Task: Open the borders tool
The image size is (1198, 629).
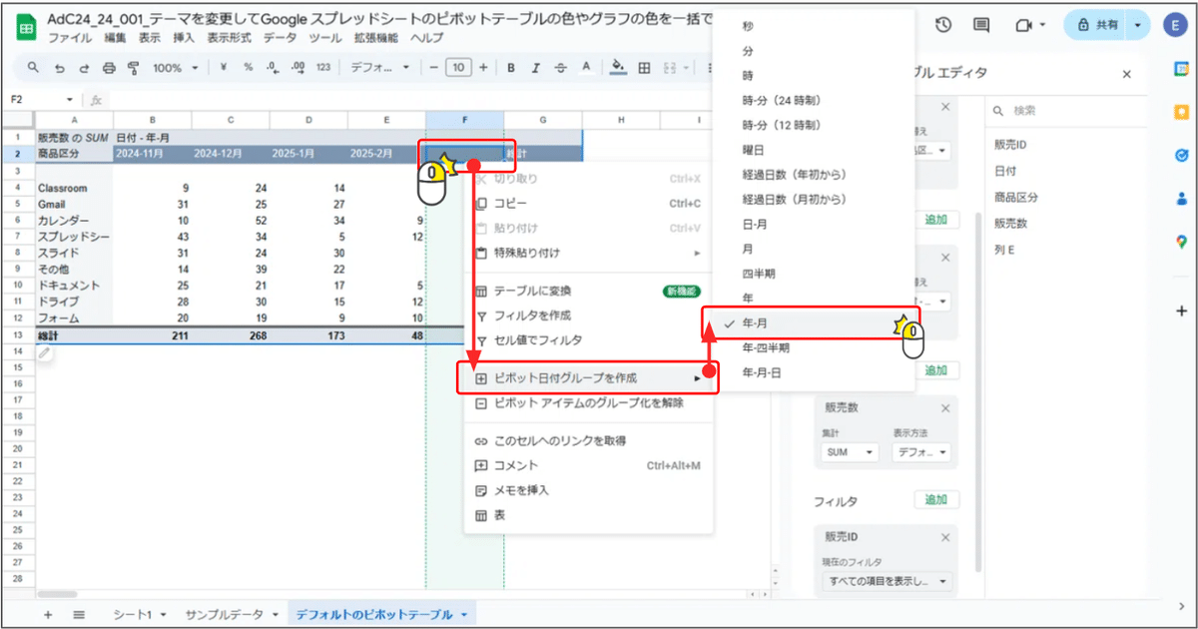Action: tap(644, 68)
